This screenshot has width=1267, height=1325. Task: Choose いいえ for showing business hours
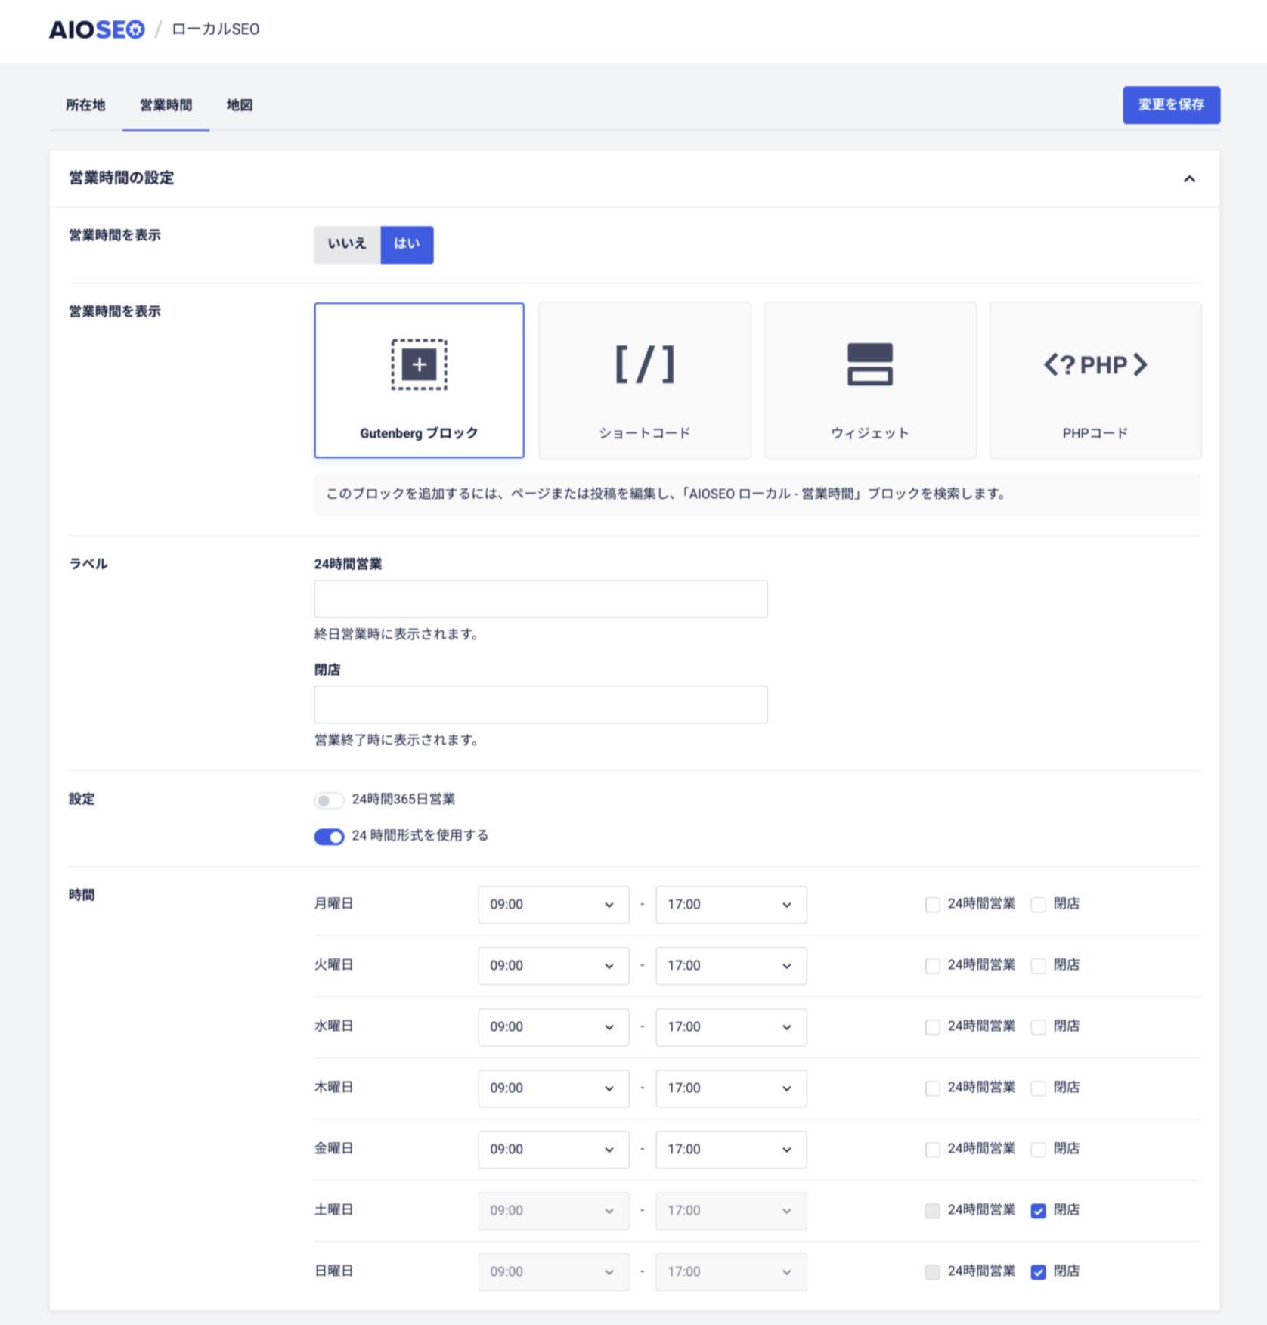347,244
